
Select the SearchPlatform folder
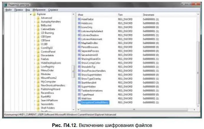[x=49, y=100]
